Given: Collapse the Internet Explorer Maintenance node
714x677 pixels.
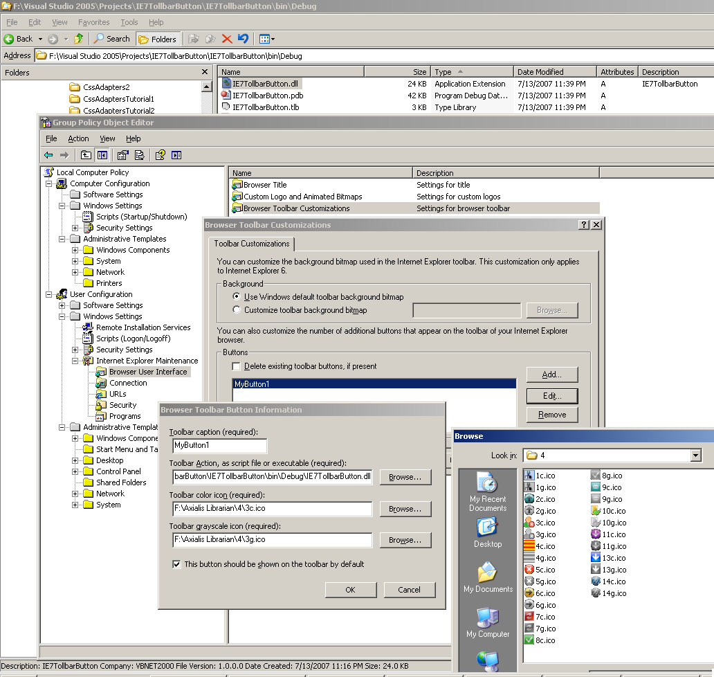Looking at the screenshot, I should pos(75,361).
